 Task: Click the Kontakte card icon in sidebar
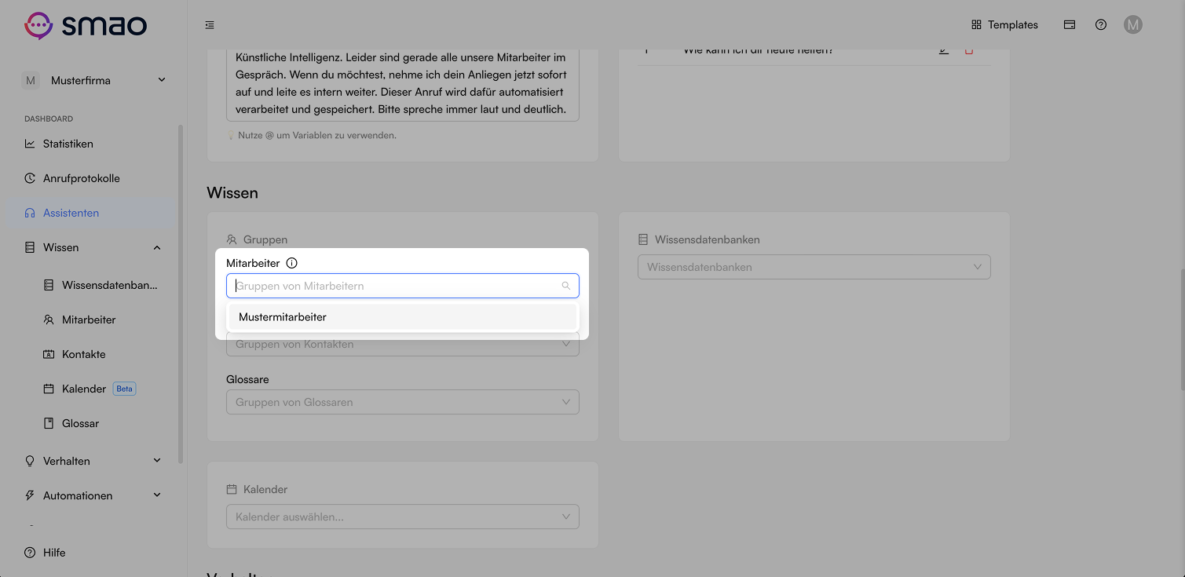click(49, 354)
